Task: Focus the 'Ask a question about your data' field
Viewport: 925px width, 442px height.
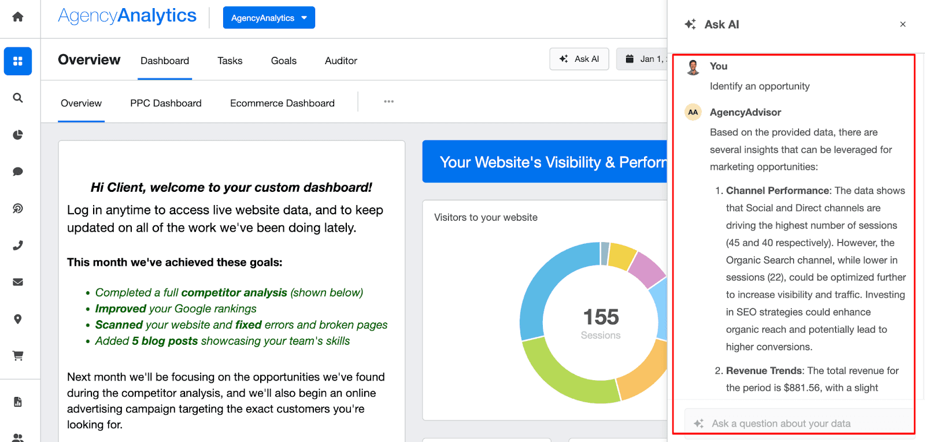Action: 798,424
